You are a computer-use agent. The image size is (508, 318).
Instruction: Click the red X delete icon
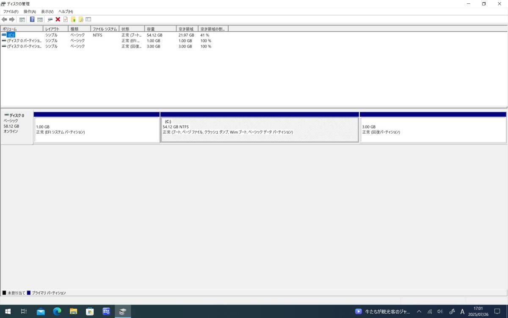click(x=58, y=20)
